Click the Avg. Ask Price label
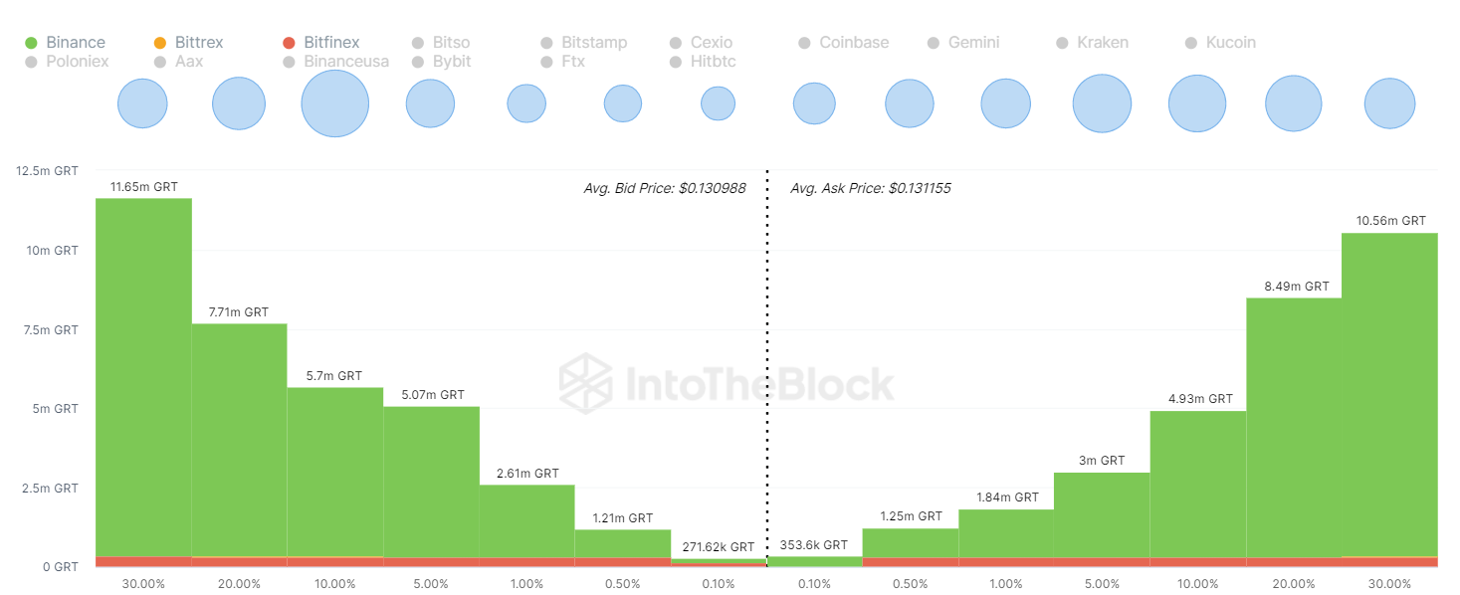This screenshot has height=595, width=1460. click(x=870, y=188)
